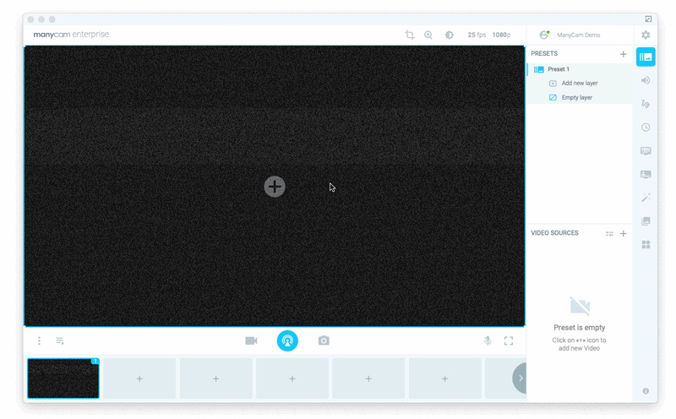Open the chroma key sidebar icon
Image resolution: width=676 pixels, height=419 pixels.
646,151
